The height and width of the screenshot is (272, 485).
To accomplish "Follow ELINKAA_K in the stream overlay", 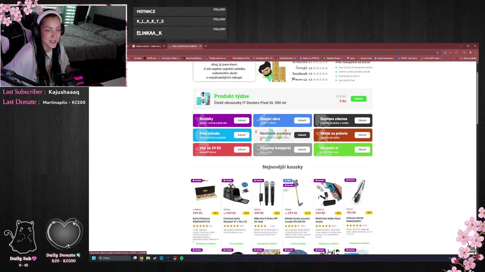I will [x=219, y=29].
